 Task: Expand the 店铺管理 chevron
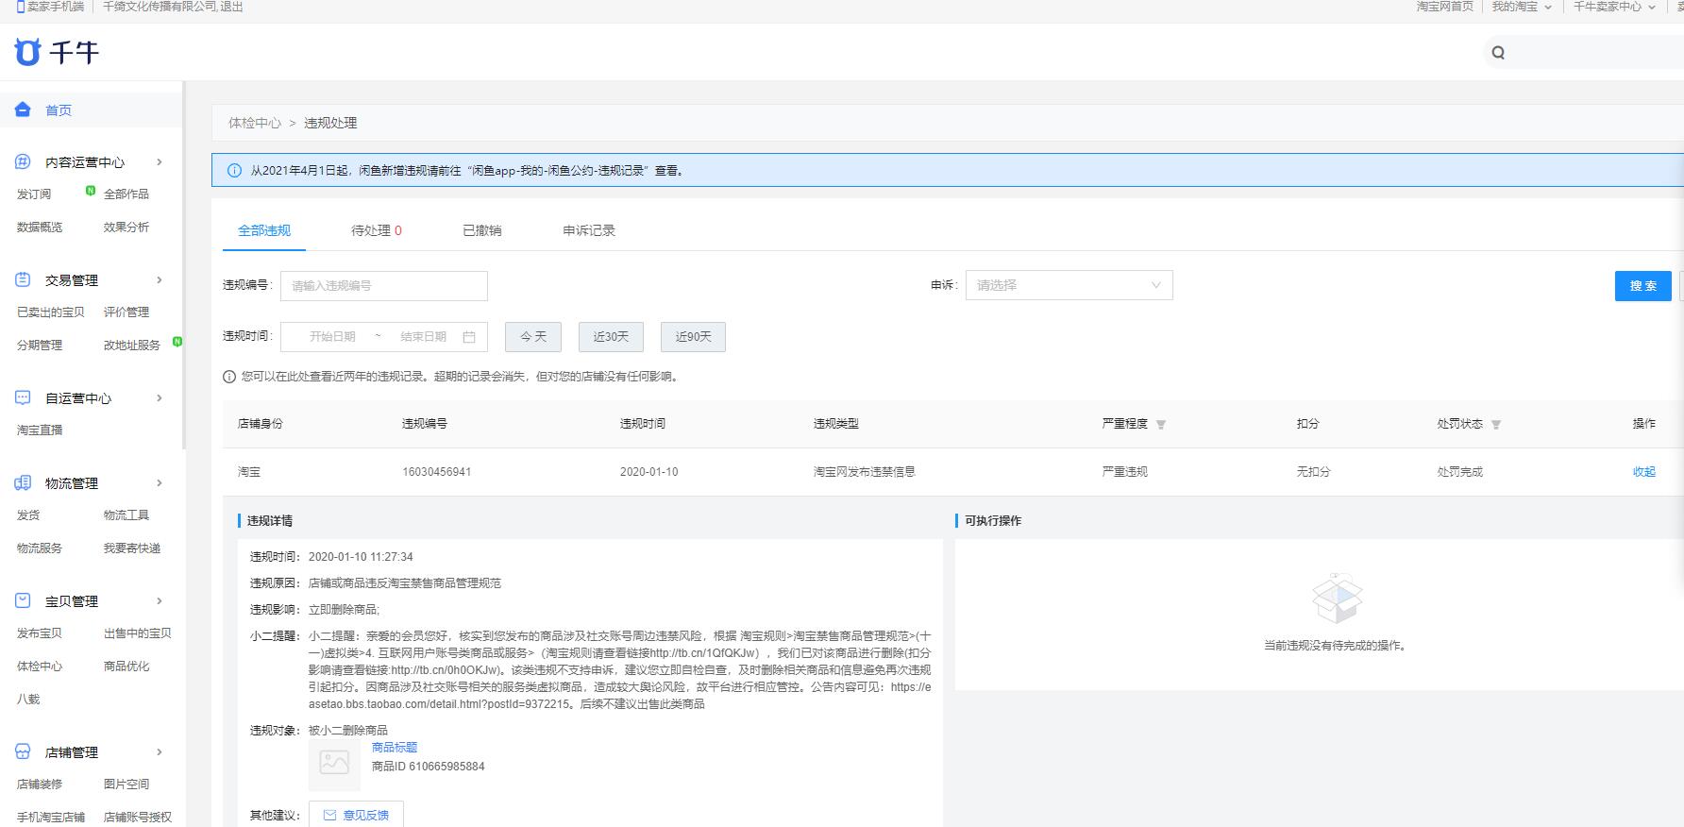pyautogui.click(x=159, y=751)
